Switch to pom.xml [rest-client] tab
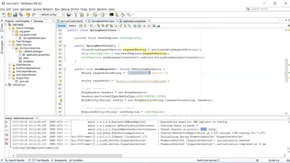Image resolution: width=290 pixels, height=163 pixels. pyautogui.click(x=72, y=21)
